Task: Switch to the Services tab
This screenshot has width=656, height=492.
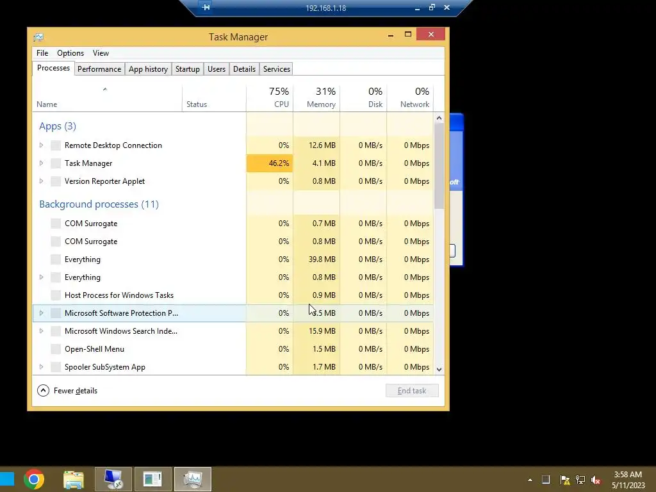Action: (x=277, y=69)
